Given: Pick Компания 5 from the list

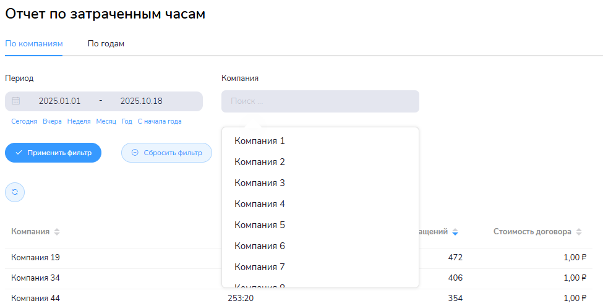Looking at the screenshot, I should pyautogui.click(x=260, y=225).
